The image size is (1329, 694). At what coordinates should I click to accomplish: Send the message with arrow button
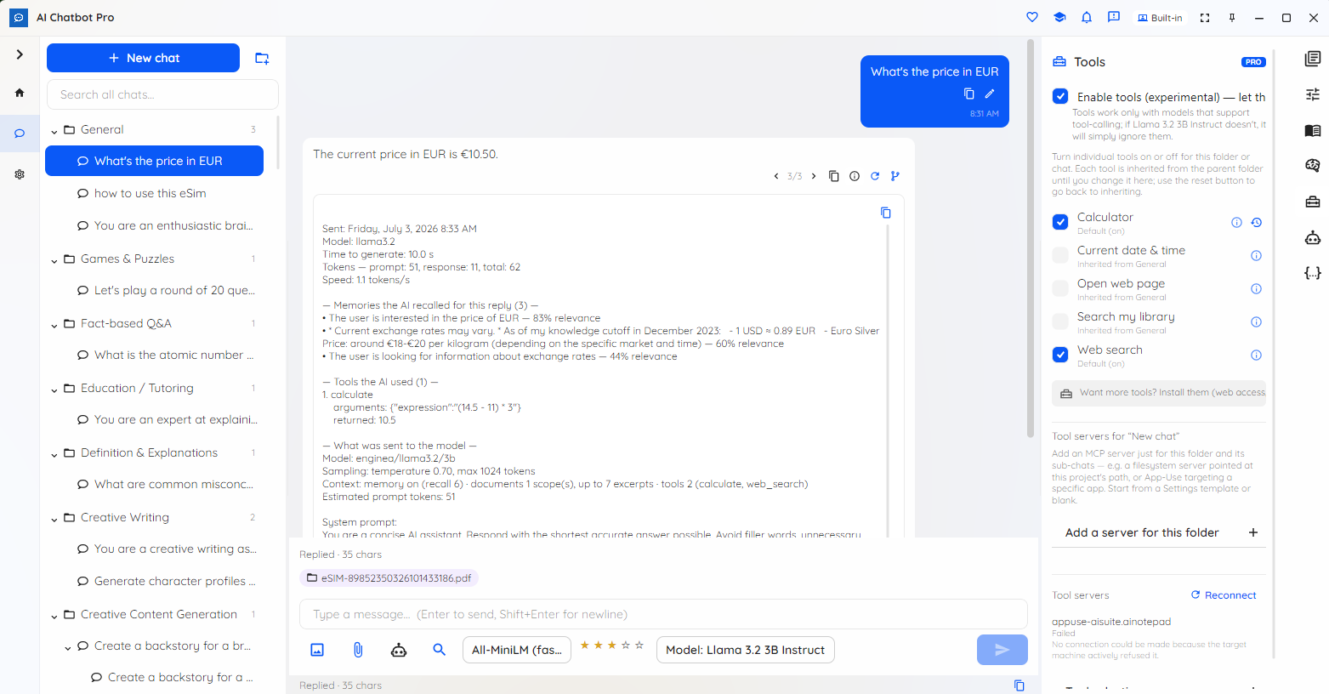pos(1002,650)
